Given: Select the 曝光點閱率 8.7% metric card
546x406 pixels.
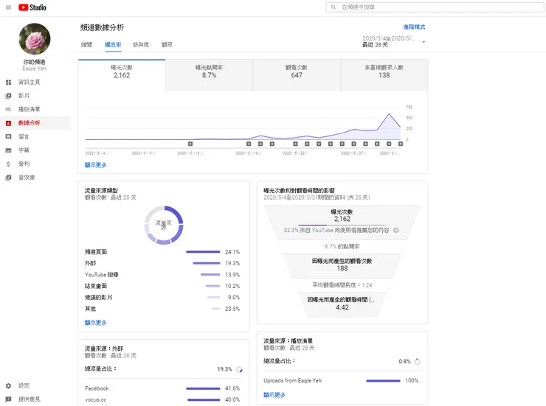Looking at the screenshot, I should click(210, 75).
